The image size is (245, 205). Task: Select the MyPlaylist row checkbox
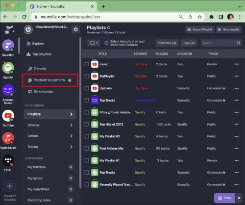[x=87, y=76]
